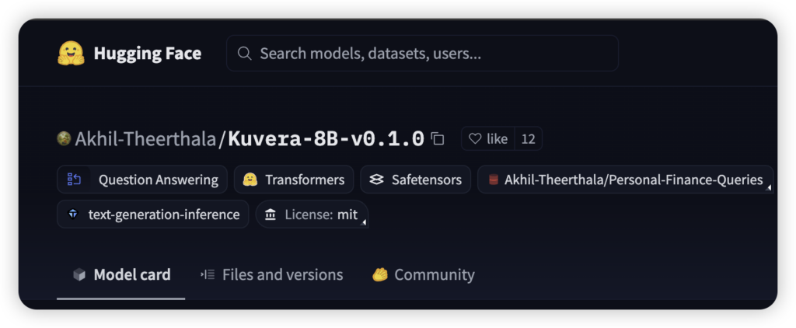Click the text-generation-inference gem icon
This screenshot has height=328, width=796.
click(x=74, y=215)
